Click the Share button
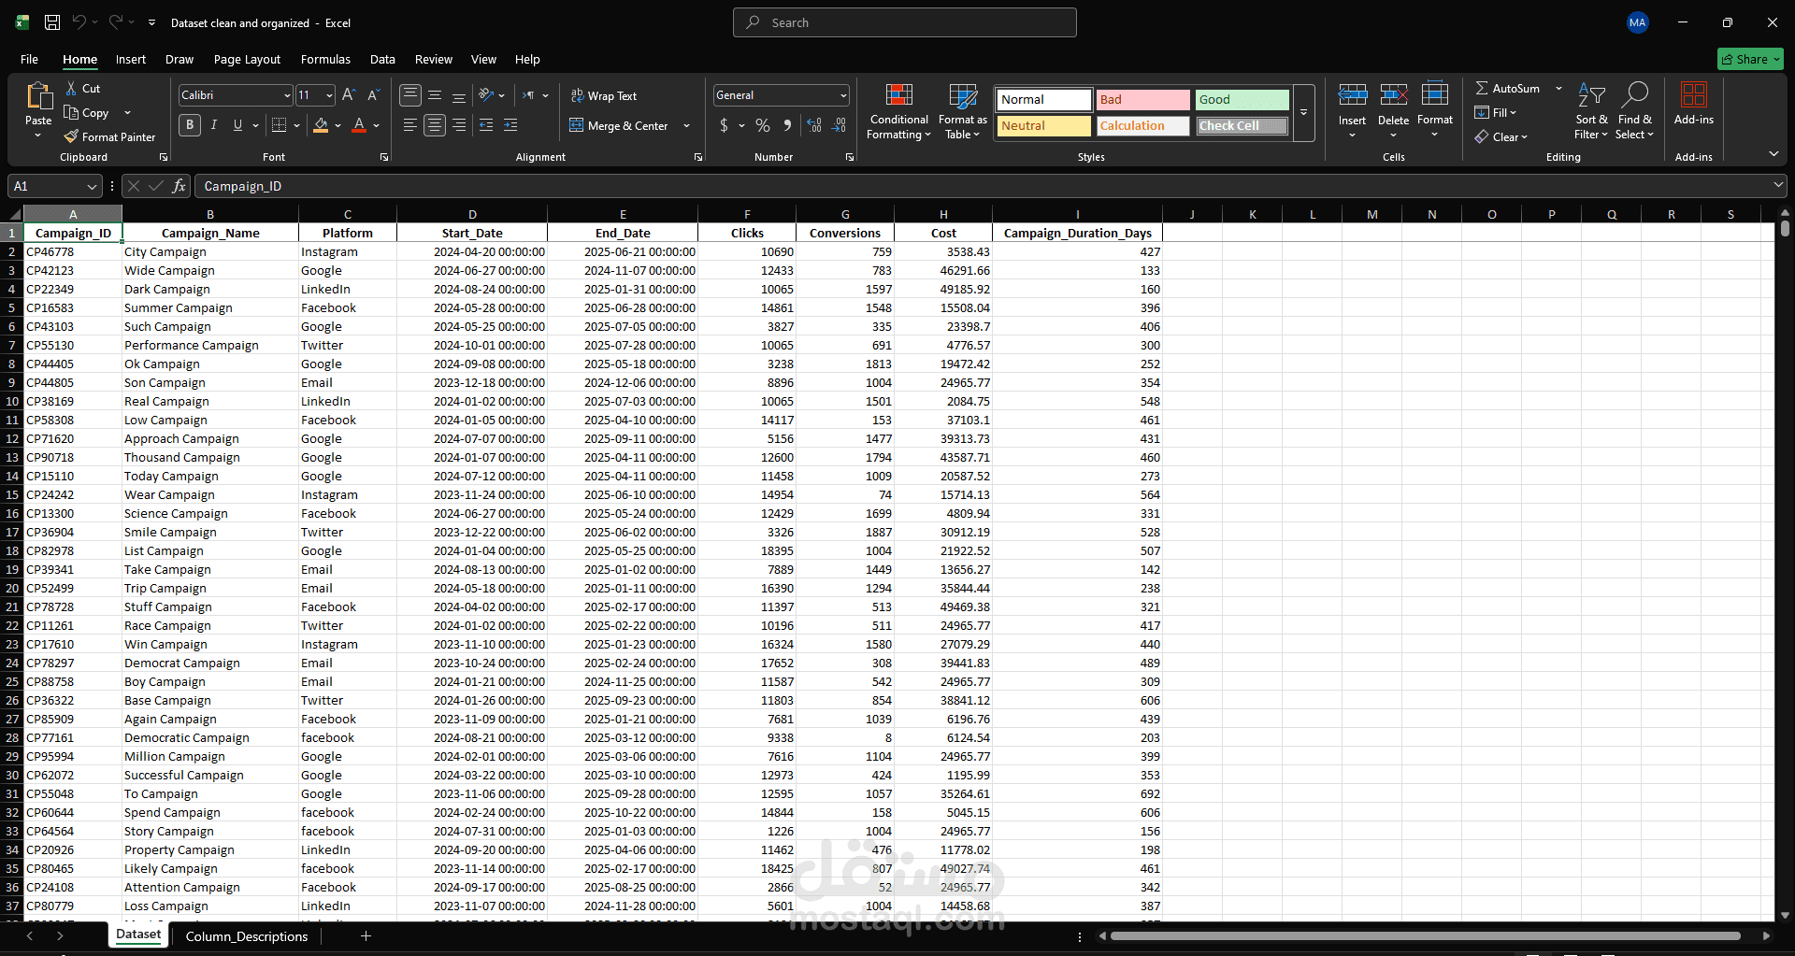The image size is (1795, 956). [1750, 59]
